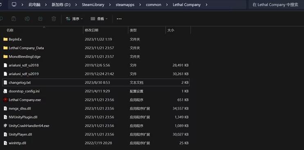304x150 pixels.
Task: Open the three-dots more options menu
Action: tap(119, 19)
